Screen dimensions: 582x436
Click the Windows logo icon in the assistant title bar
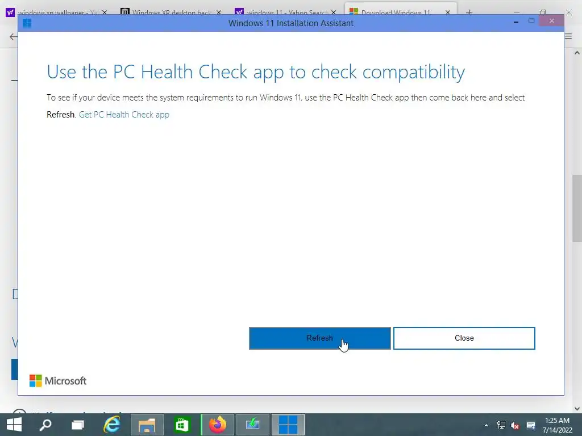pyautogui.click(x=27, y=23)
